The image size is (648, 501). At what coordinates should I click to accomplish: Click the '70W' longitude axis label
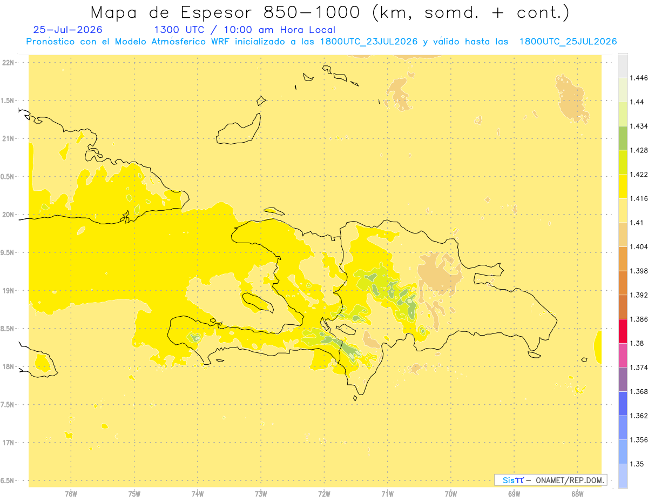451,493
